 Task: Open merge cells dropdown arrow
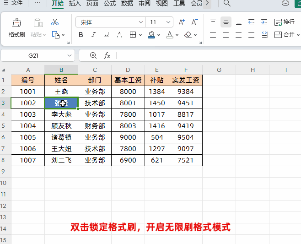pyautogui.click(x=298, y=35)
